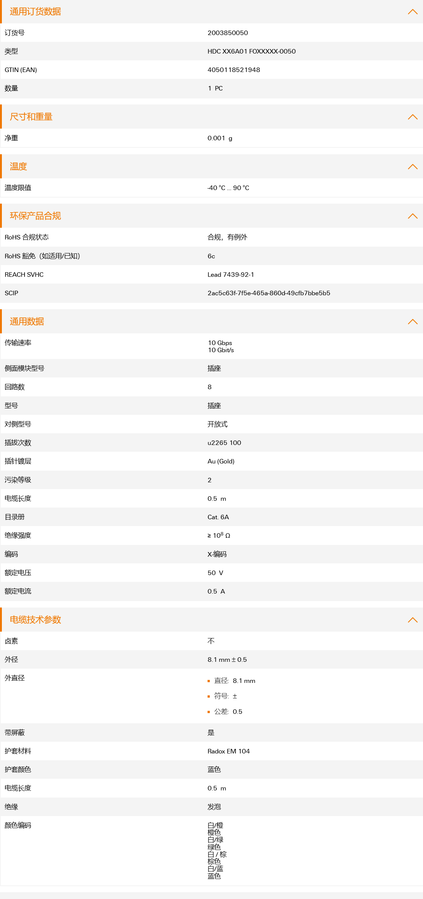Click outer diameter 8.1 mm ± 0.5

[x=227, y=660]
